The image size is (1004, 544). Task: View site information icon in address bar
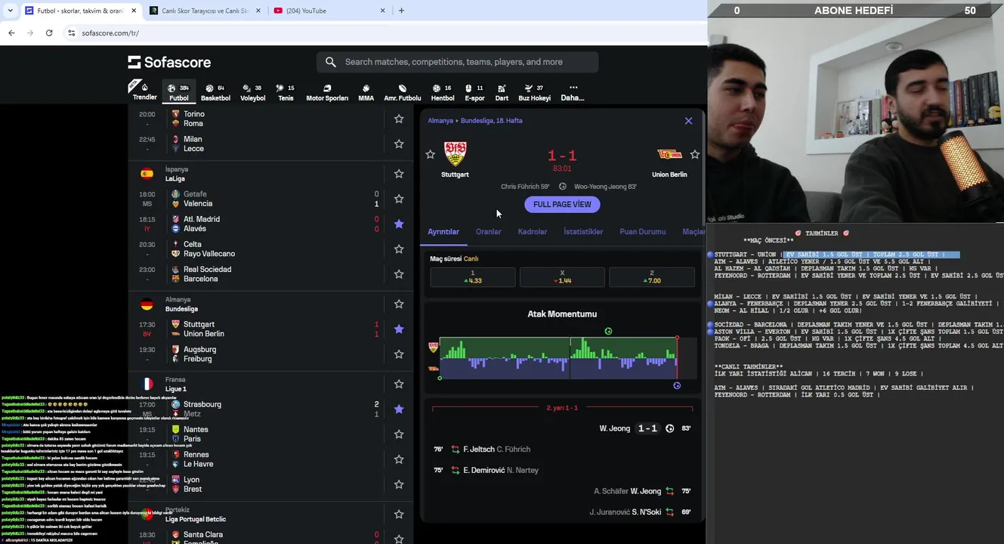click(x=72, y=32)
